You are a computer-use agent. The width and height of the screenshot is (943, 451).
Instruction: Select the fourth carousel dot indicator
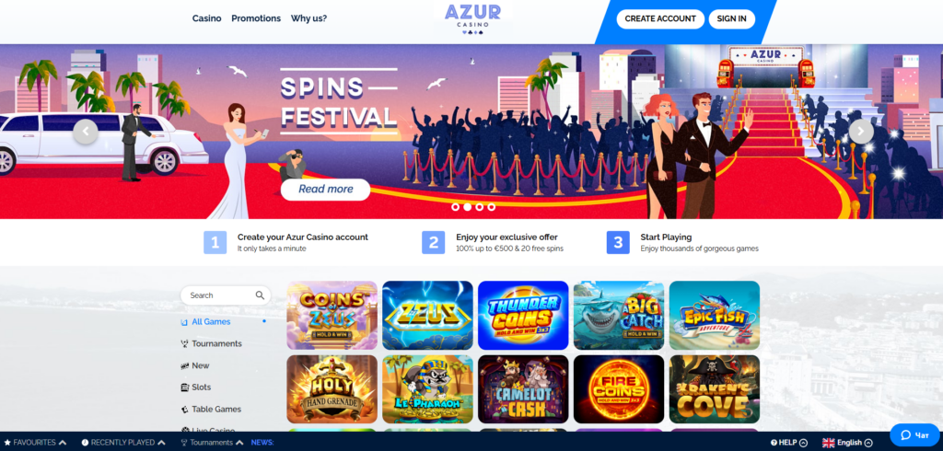pyautogui.click(x=492, y=207)
